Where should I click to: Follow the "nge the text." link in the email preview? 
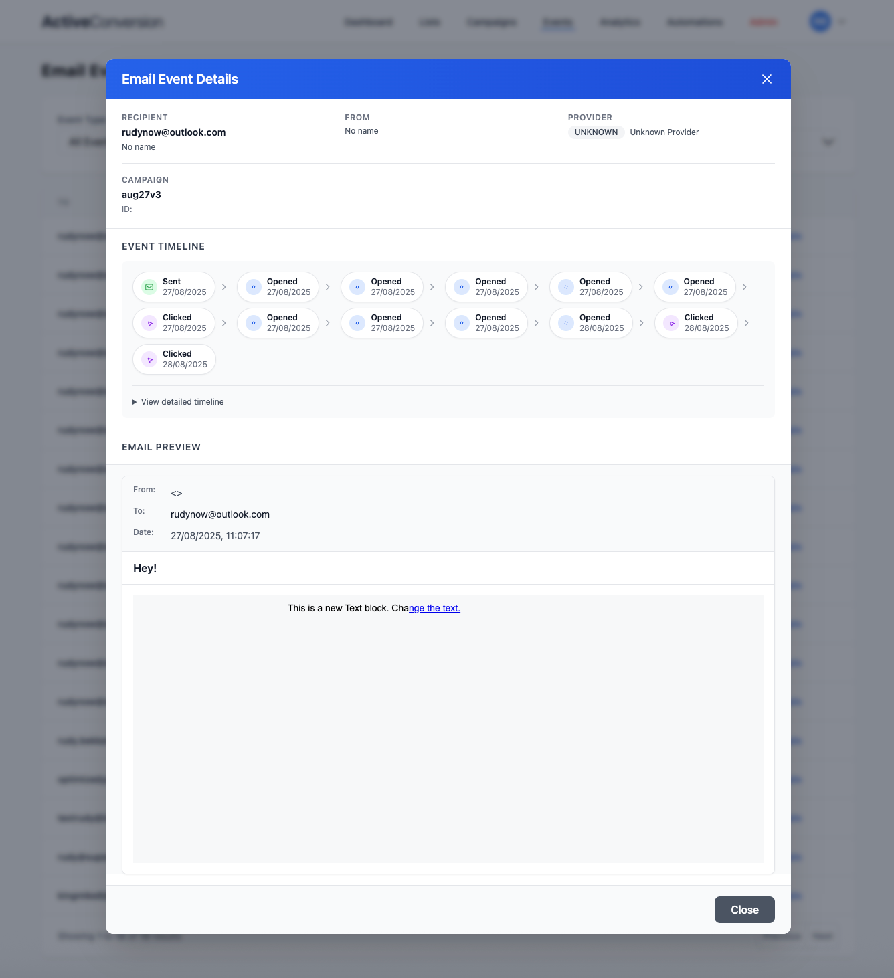coord(434,608)
